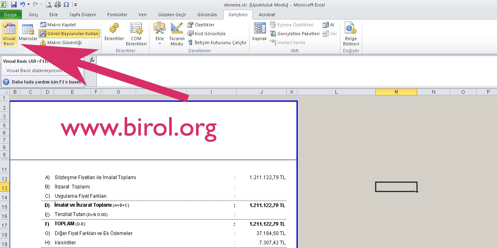Image resolution: width=497 pixels, height=248 pixels.
Task: Toggle Göreli Başvuruları Kullan
Action: pyautogui.click(x=69, y=34)
